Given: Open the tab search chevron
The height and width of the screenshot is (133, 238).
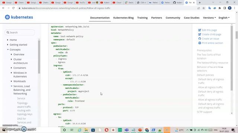Looking at the screenshot, I should click(213, 3).
